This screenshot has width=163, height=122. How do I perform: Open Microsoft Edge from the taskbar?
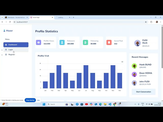coord(100,104)
